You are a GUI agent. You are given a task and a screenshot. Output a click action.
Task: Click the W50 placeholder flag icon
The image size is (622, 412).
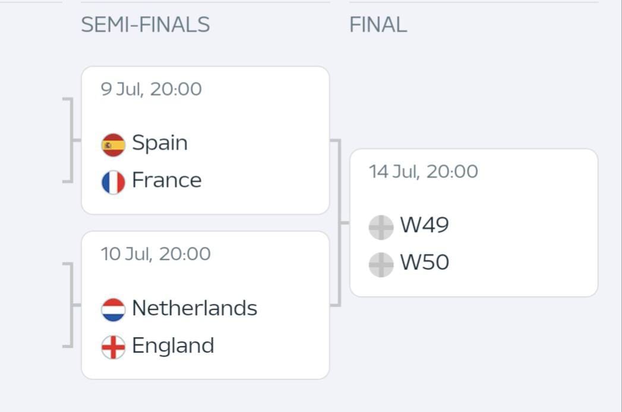click(x=381, y=265)
